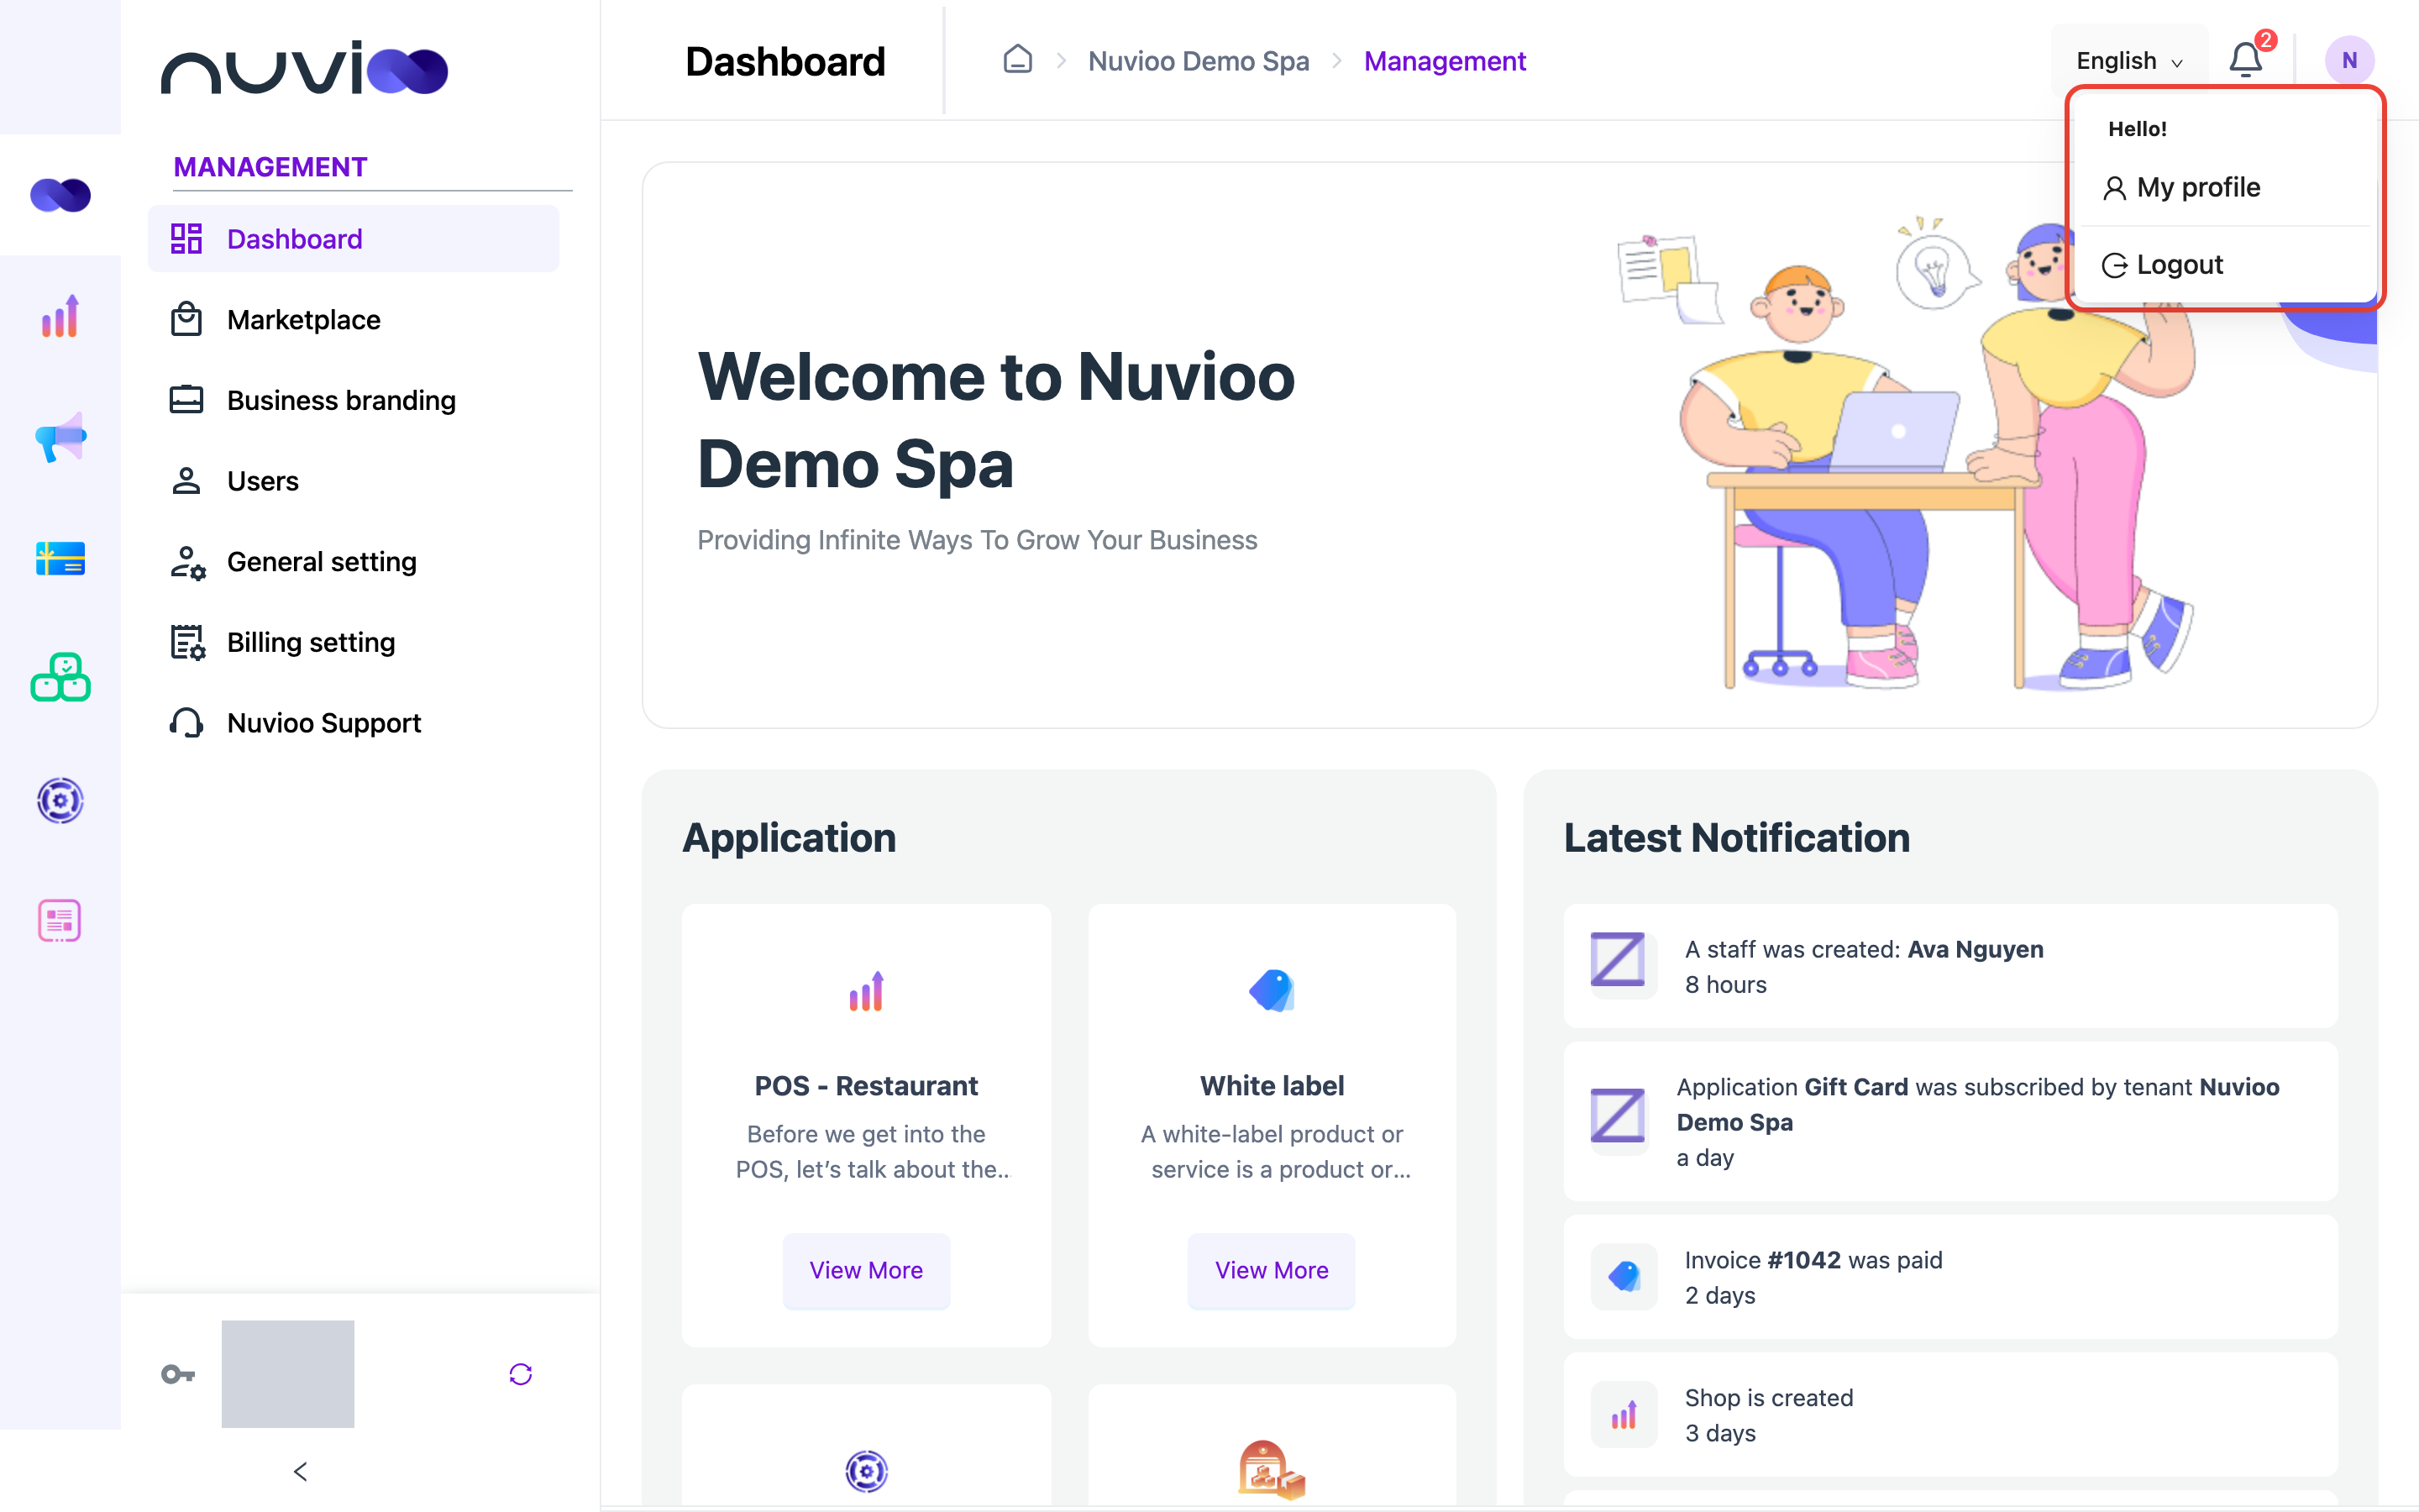
Task: Open Billing setting page
Action: click(x=354, y=642)
